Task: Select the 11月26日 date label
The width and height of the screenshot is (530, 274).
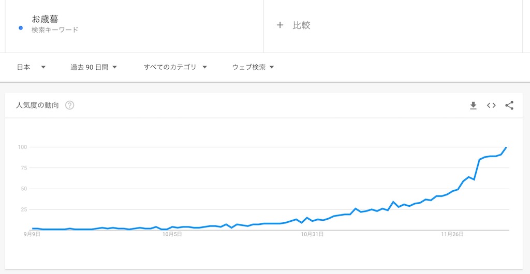Action: 453,234
